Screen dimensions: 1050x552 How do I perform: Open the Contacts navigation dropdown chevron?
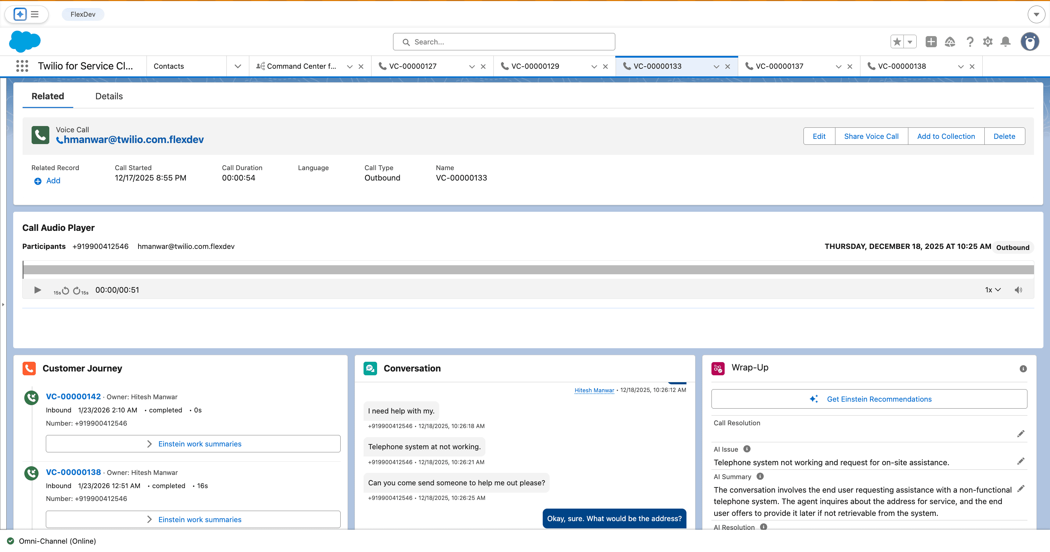[x=237, y=66]
